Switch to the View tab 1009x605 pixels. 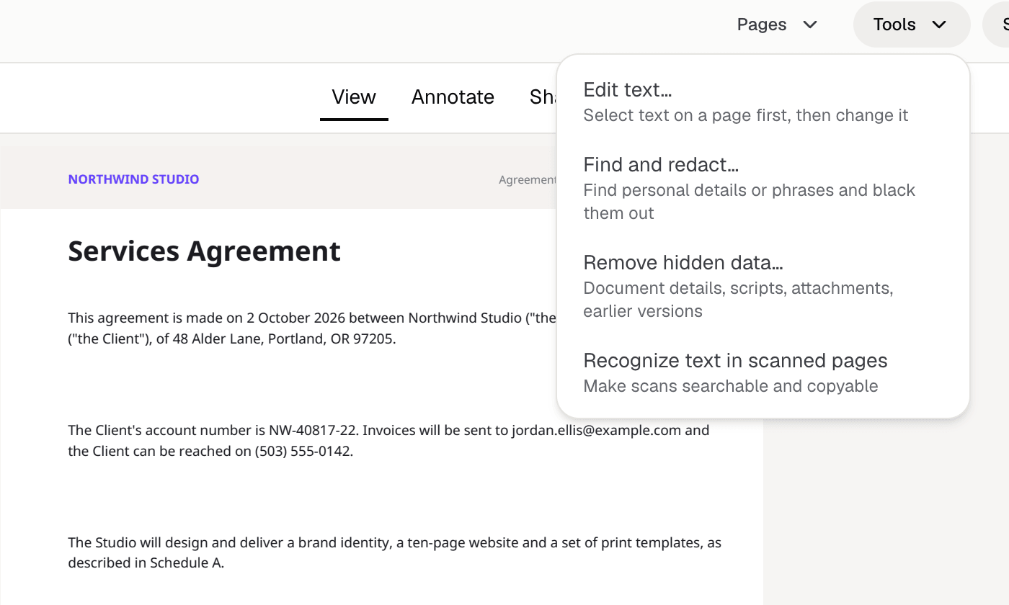click(354, 97)
